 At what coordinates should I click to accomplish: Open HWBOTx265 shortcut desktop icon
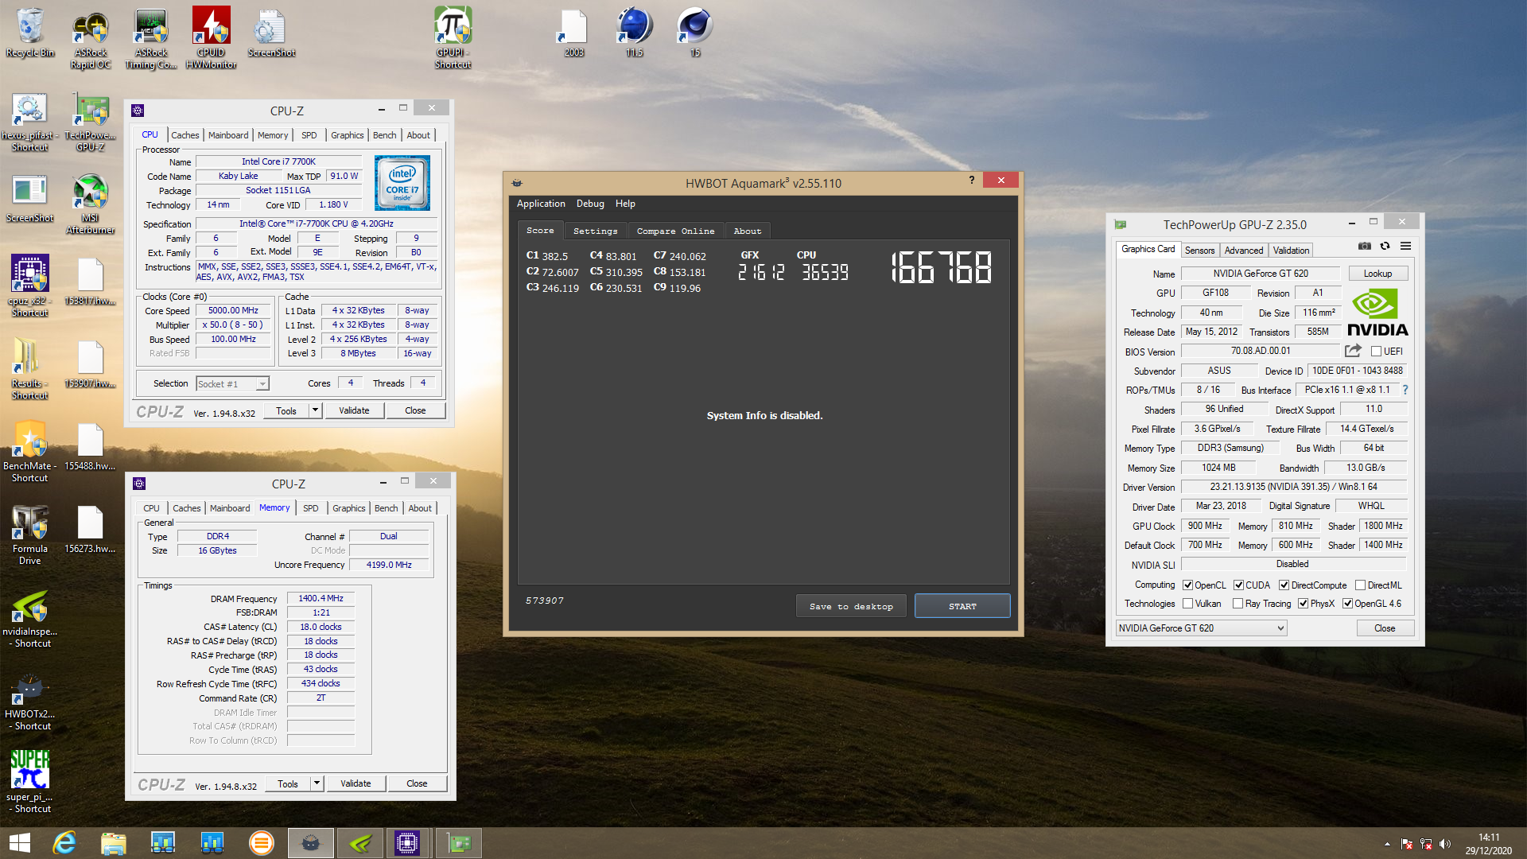[x=30, y=700]
